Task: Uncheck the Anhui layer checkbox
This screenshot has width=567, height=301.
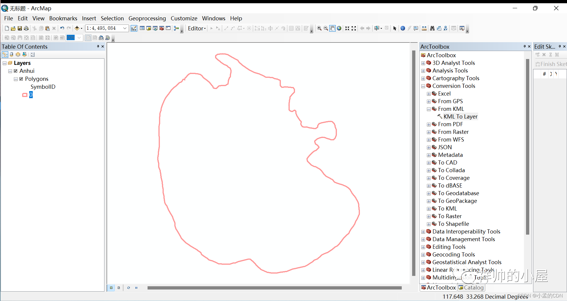Action: click(16, 71)
